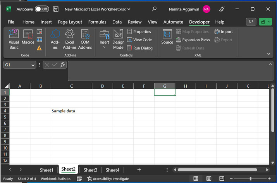The height and width of the screenshot is (183, 277).
Task: Switch to Normal view in status bar
Action: pyautogui.click(x=196, y=179)
